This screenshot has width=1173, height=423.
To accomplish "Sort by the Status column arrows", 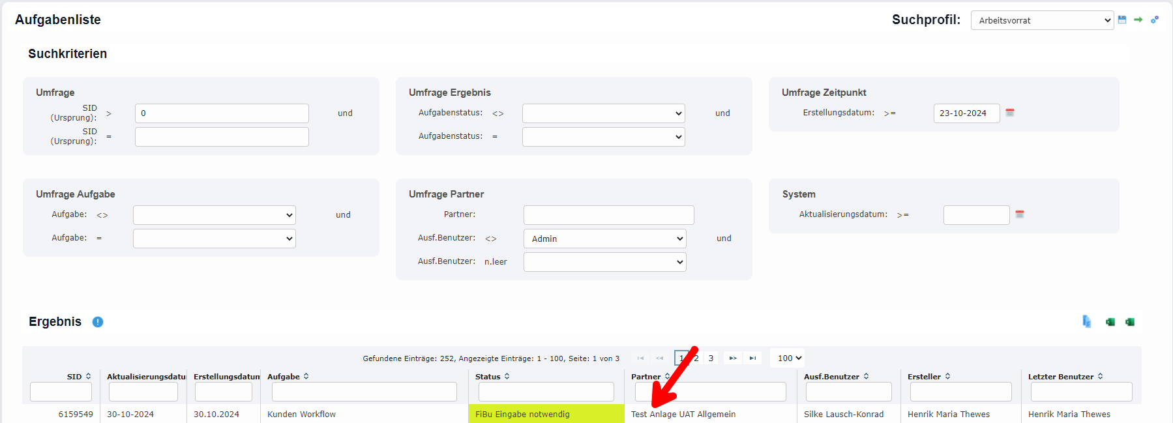I will coord(507,377).
